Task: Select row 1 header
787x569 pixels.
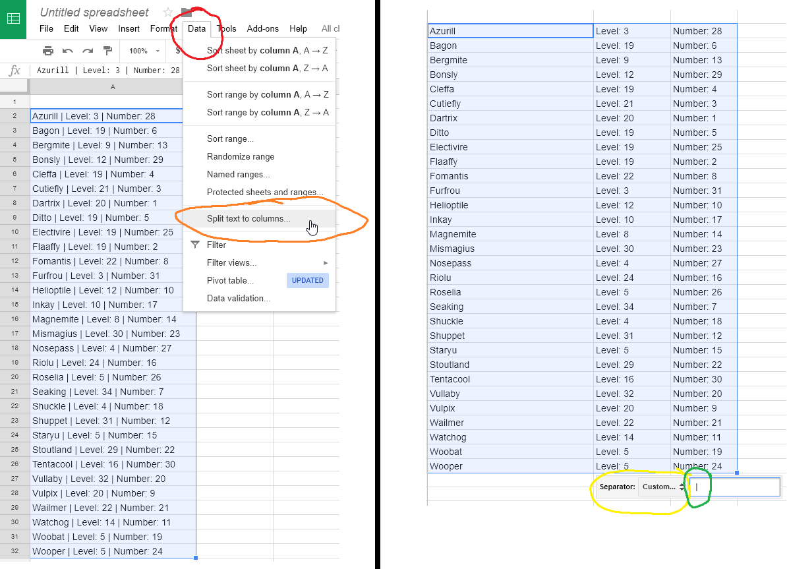Action: [15, 102]
